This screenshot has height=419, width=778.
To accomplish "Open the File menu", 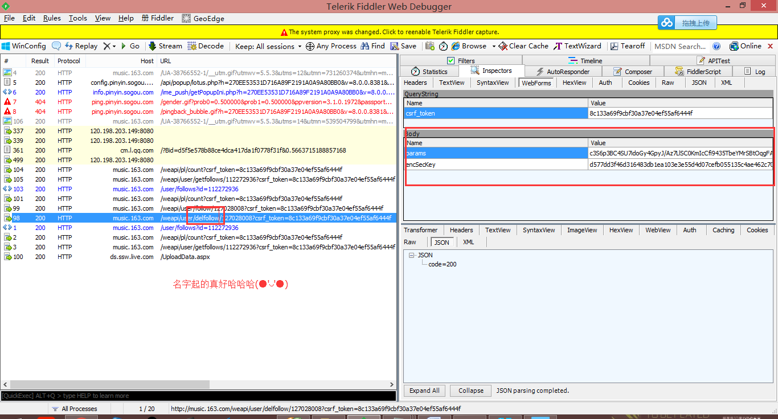I will [9, 18].
